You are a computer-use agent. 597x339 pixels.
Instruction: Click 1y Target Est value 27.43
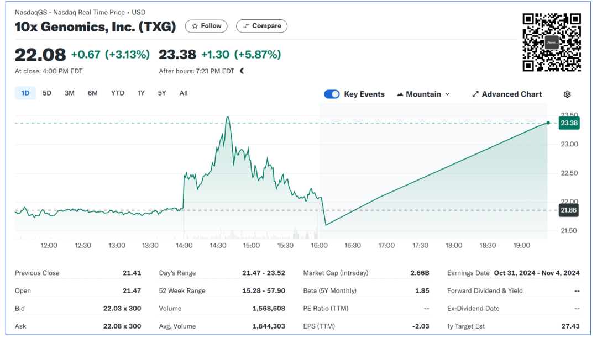point(570,326)
